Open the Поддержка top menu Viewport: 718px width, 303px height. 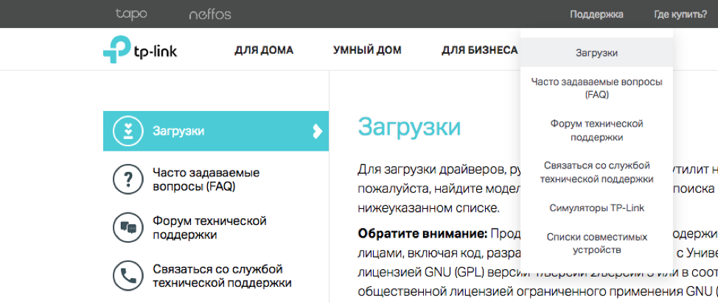[x=596, y=15]
